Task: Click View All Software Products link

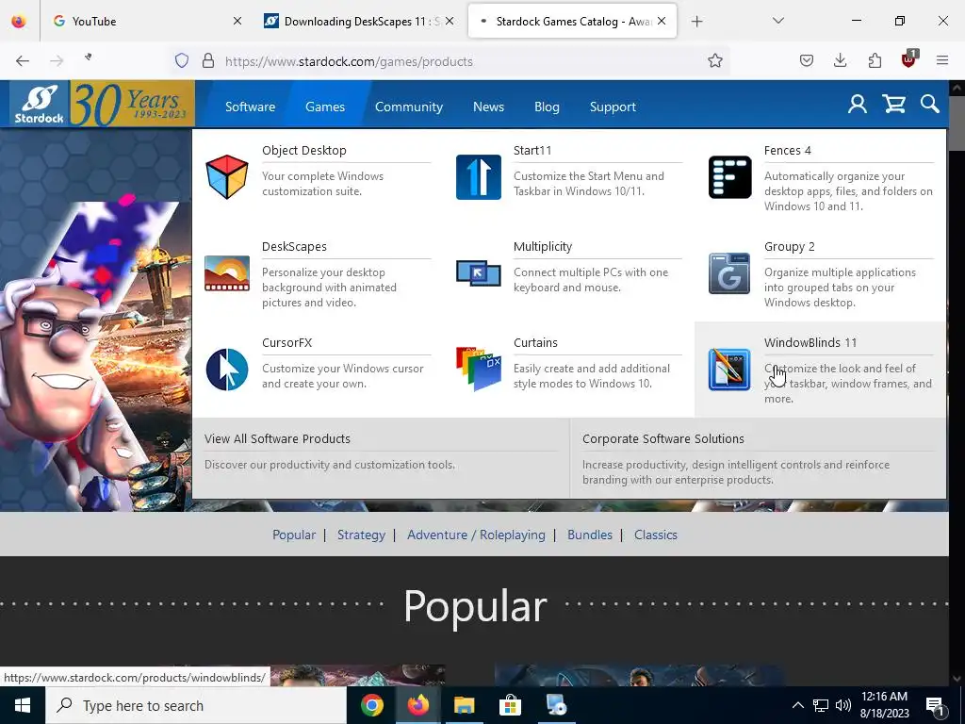Action: click(277, 439)
